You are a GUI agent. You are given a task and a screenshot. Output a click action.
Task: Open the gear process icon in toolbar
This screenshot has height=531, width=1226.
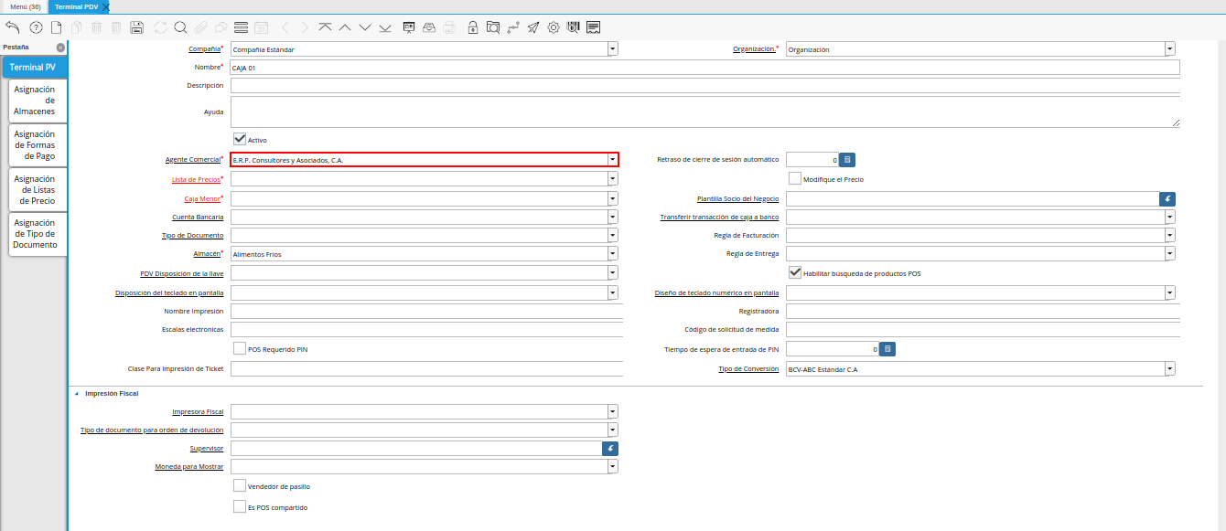pyautogui.click(x=554, y=27)
